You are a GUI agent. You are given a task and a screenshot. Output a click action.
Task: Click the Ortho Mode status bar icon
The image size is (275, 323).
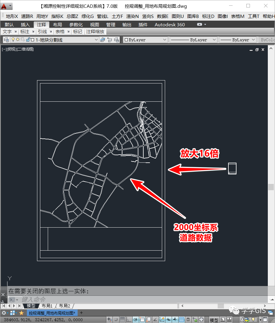click(x=128, y=319)
